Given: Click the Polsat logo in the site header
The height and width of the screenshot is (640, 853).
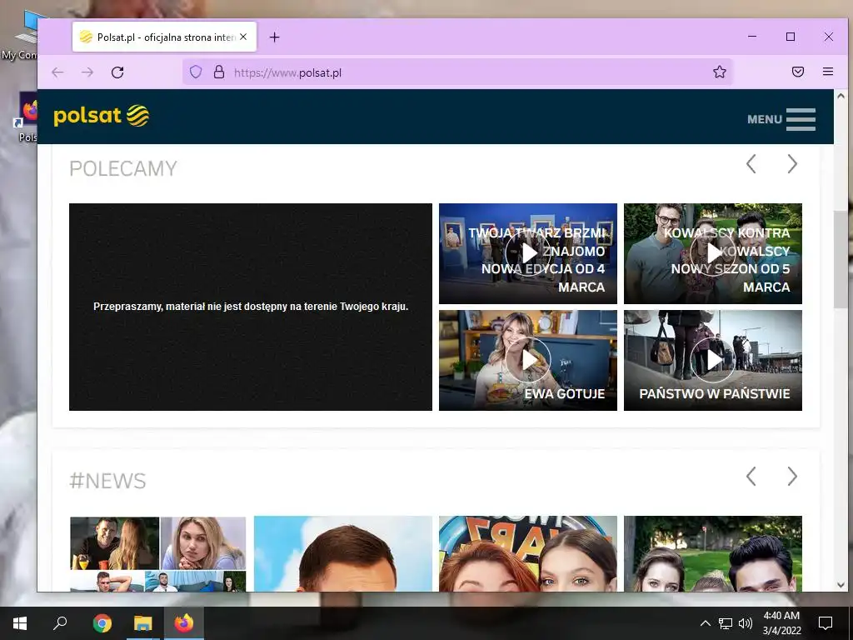Looking at the screenshot, I should pos(101,115).
